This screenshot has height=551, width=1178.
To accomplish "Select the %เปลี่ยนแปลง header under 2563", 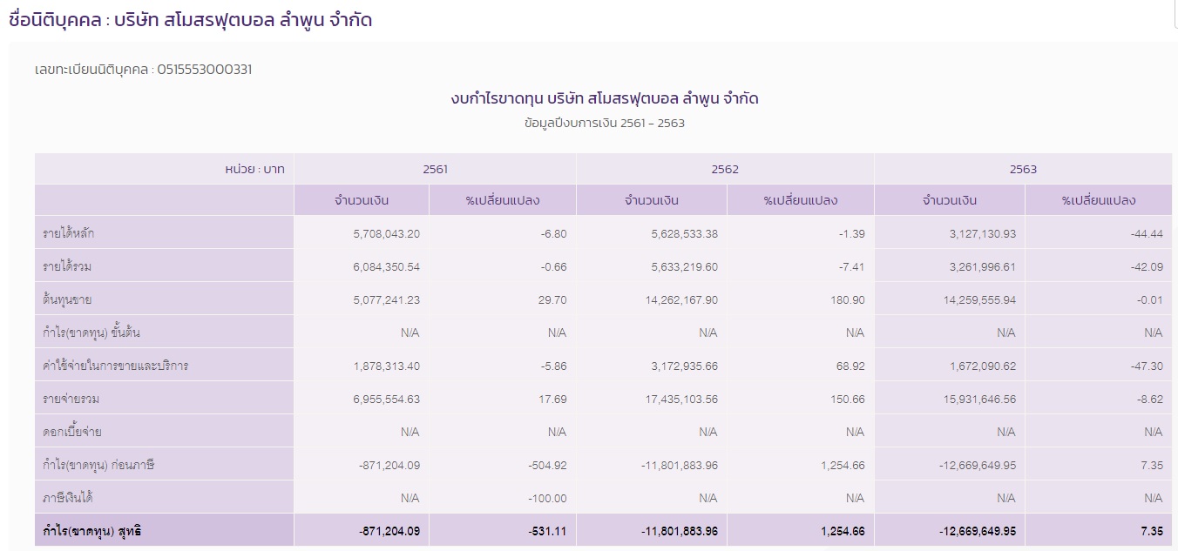I will pos(1099,199).
